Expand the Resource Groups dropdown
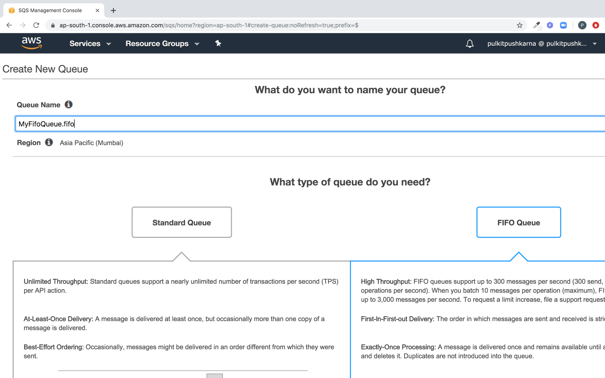605x378 pixels. (162, 44)
